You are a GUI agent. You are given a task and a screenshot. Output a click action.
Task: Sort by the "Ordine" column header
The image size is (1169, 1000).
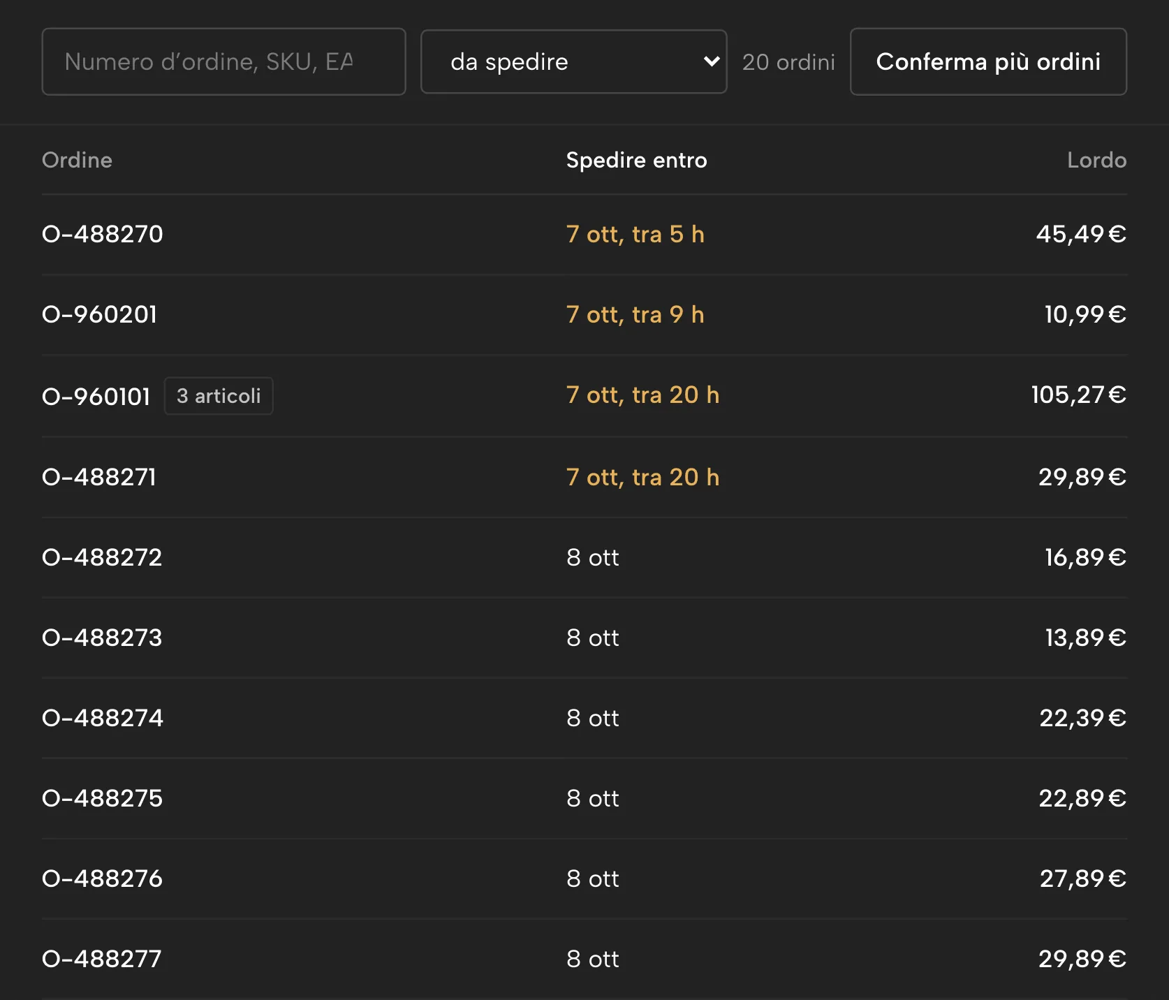(x=77, y=160)
